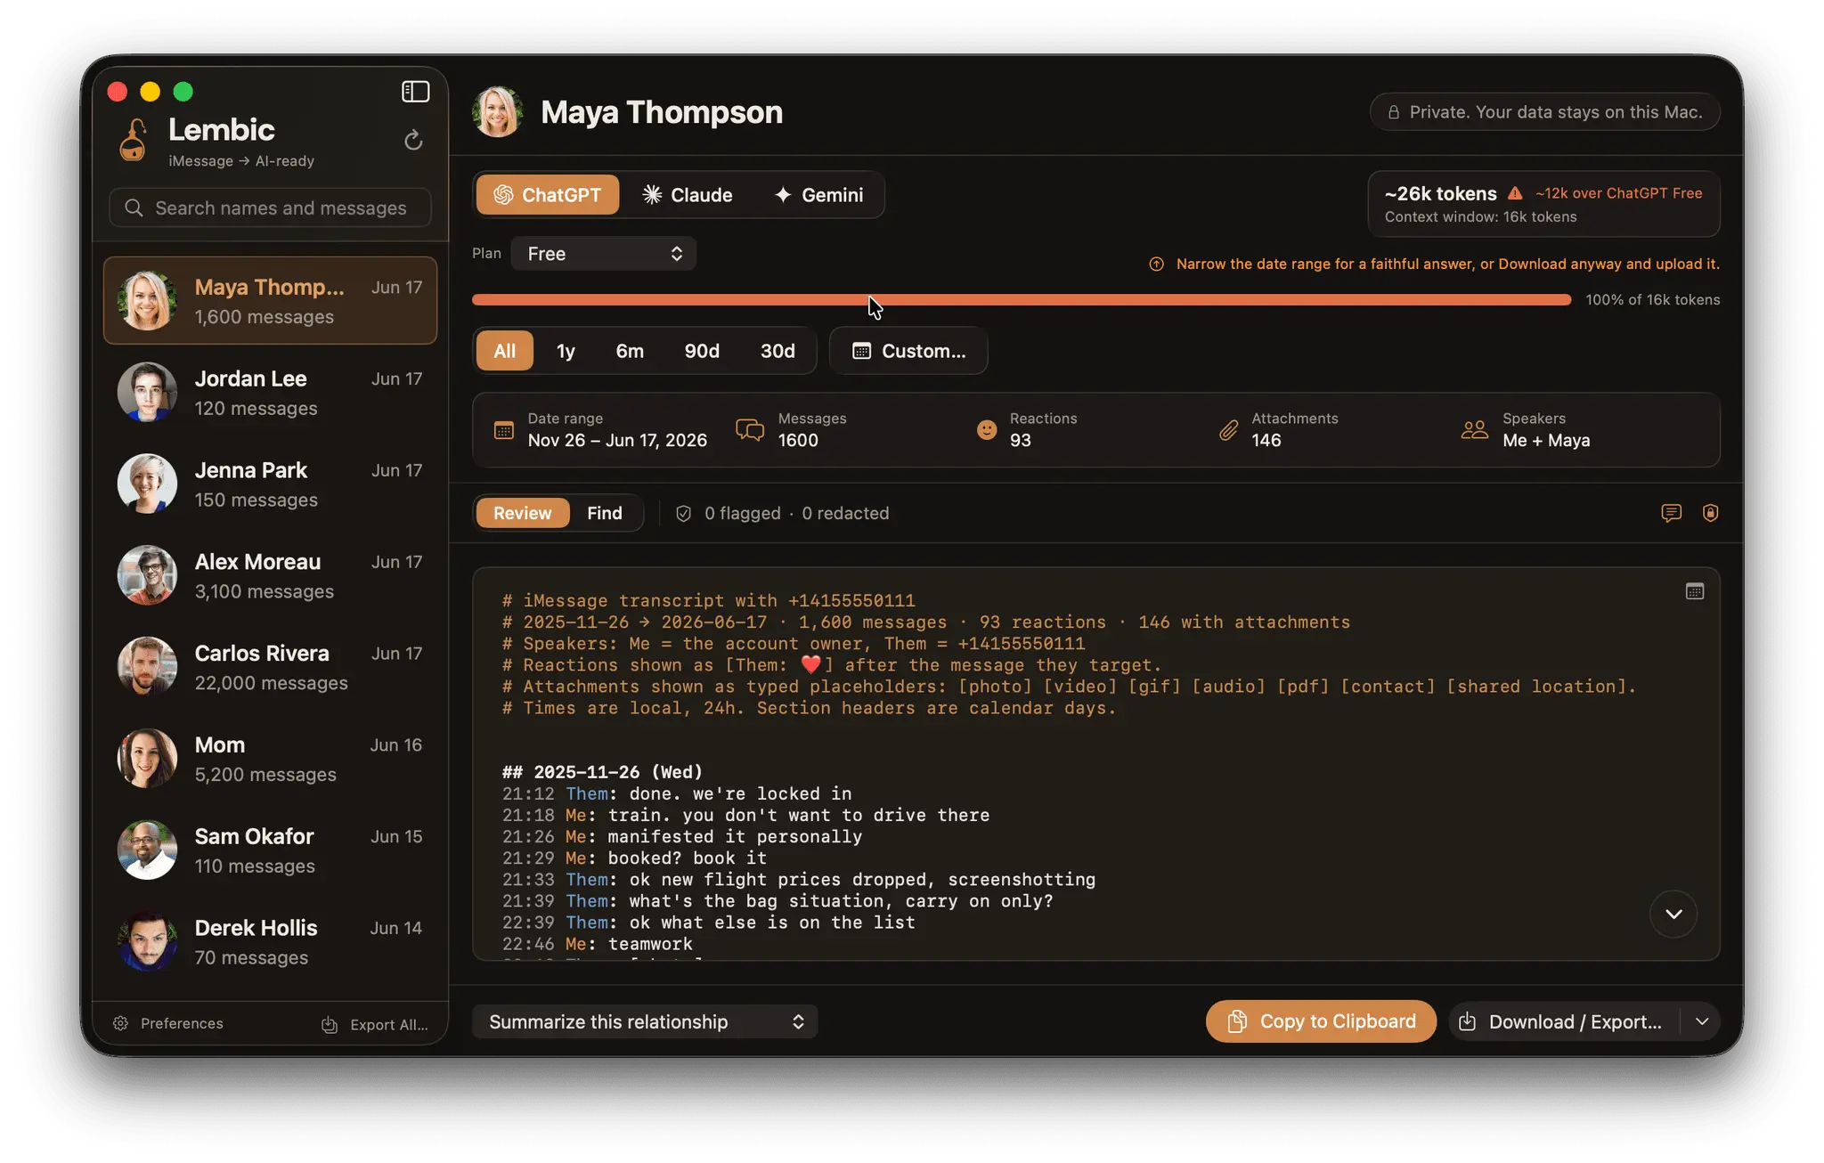
Task: Open Carlos Rivera conversation
Action: coord(270,668)
